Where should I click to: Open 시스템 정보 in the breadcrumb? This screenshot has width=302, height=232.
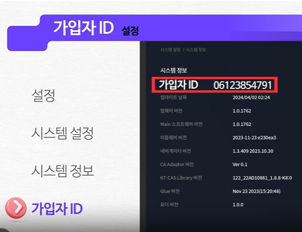point(196,50)
